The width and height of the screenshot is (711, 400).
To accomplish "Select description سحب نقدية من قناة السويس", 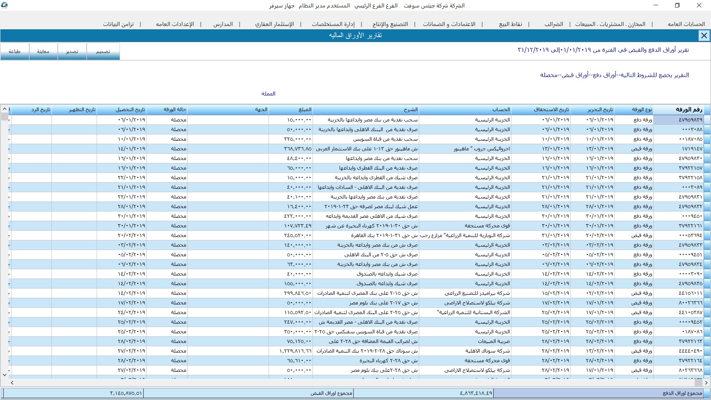I will (366, 139).
